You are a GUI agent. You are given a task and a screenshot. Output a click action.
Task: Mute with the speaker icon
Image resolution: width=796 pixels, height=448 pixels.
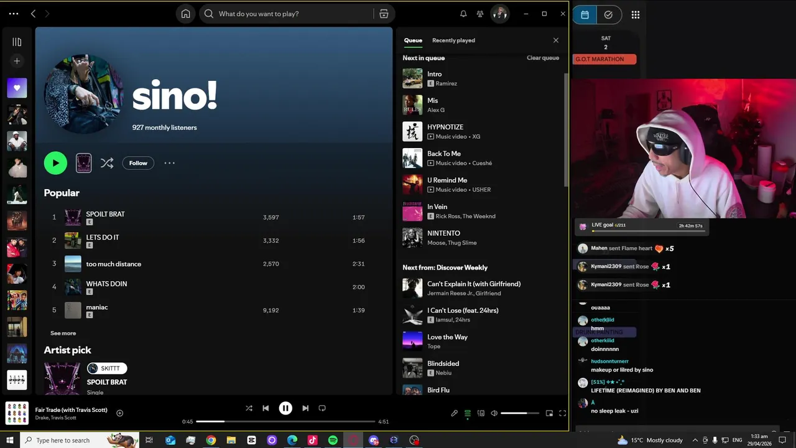[x=494, y=413]
